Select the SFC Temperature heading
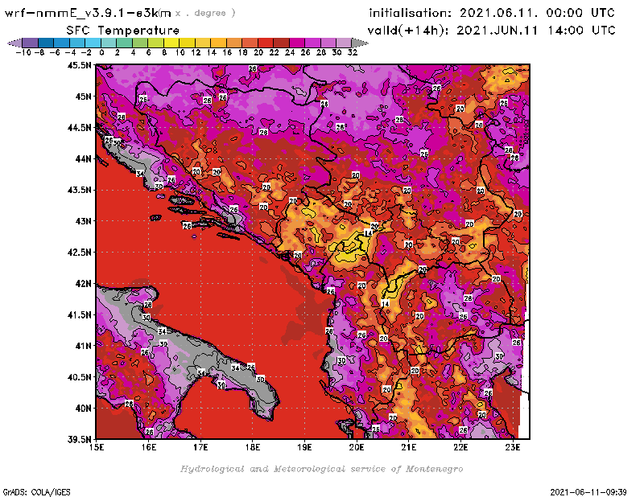Viewport: 644px width, 497px height. click(123, 31)
